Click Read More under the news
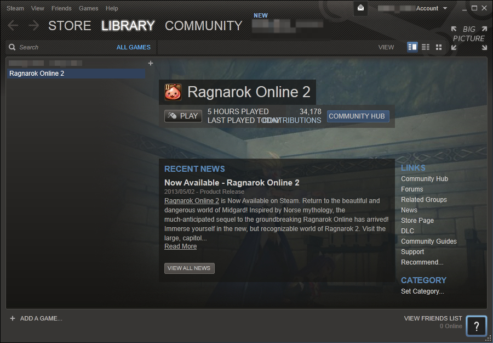 tap(180, 246)
